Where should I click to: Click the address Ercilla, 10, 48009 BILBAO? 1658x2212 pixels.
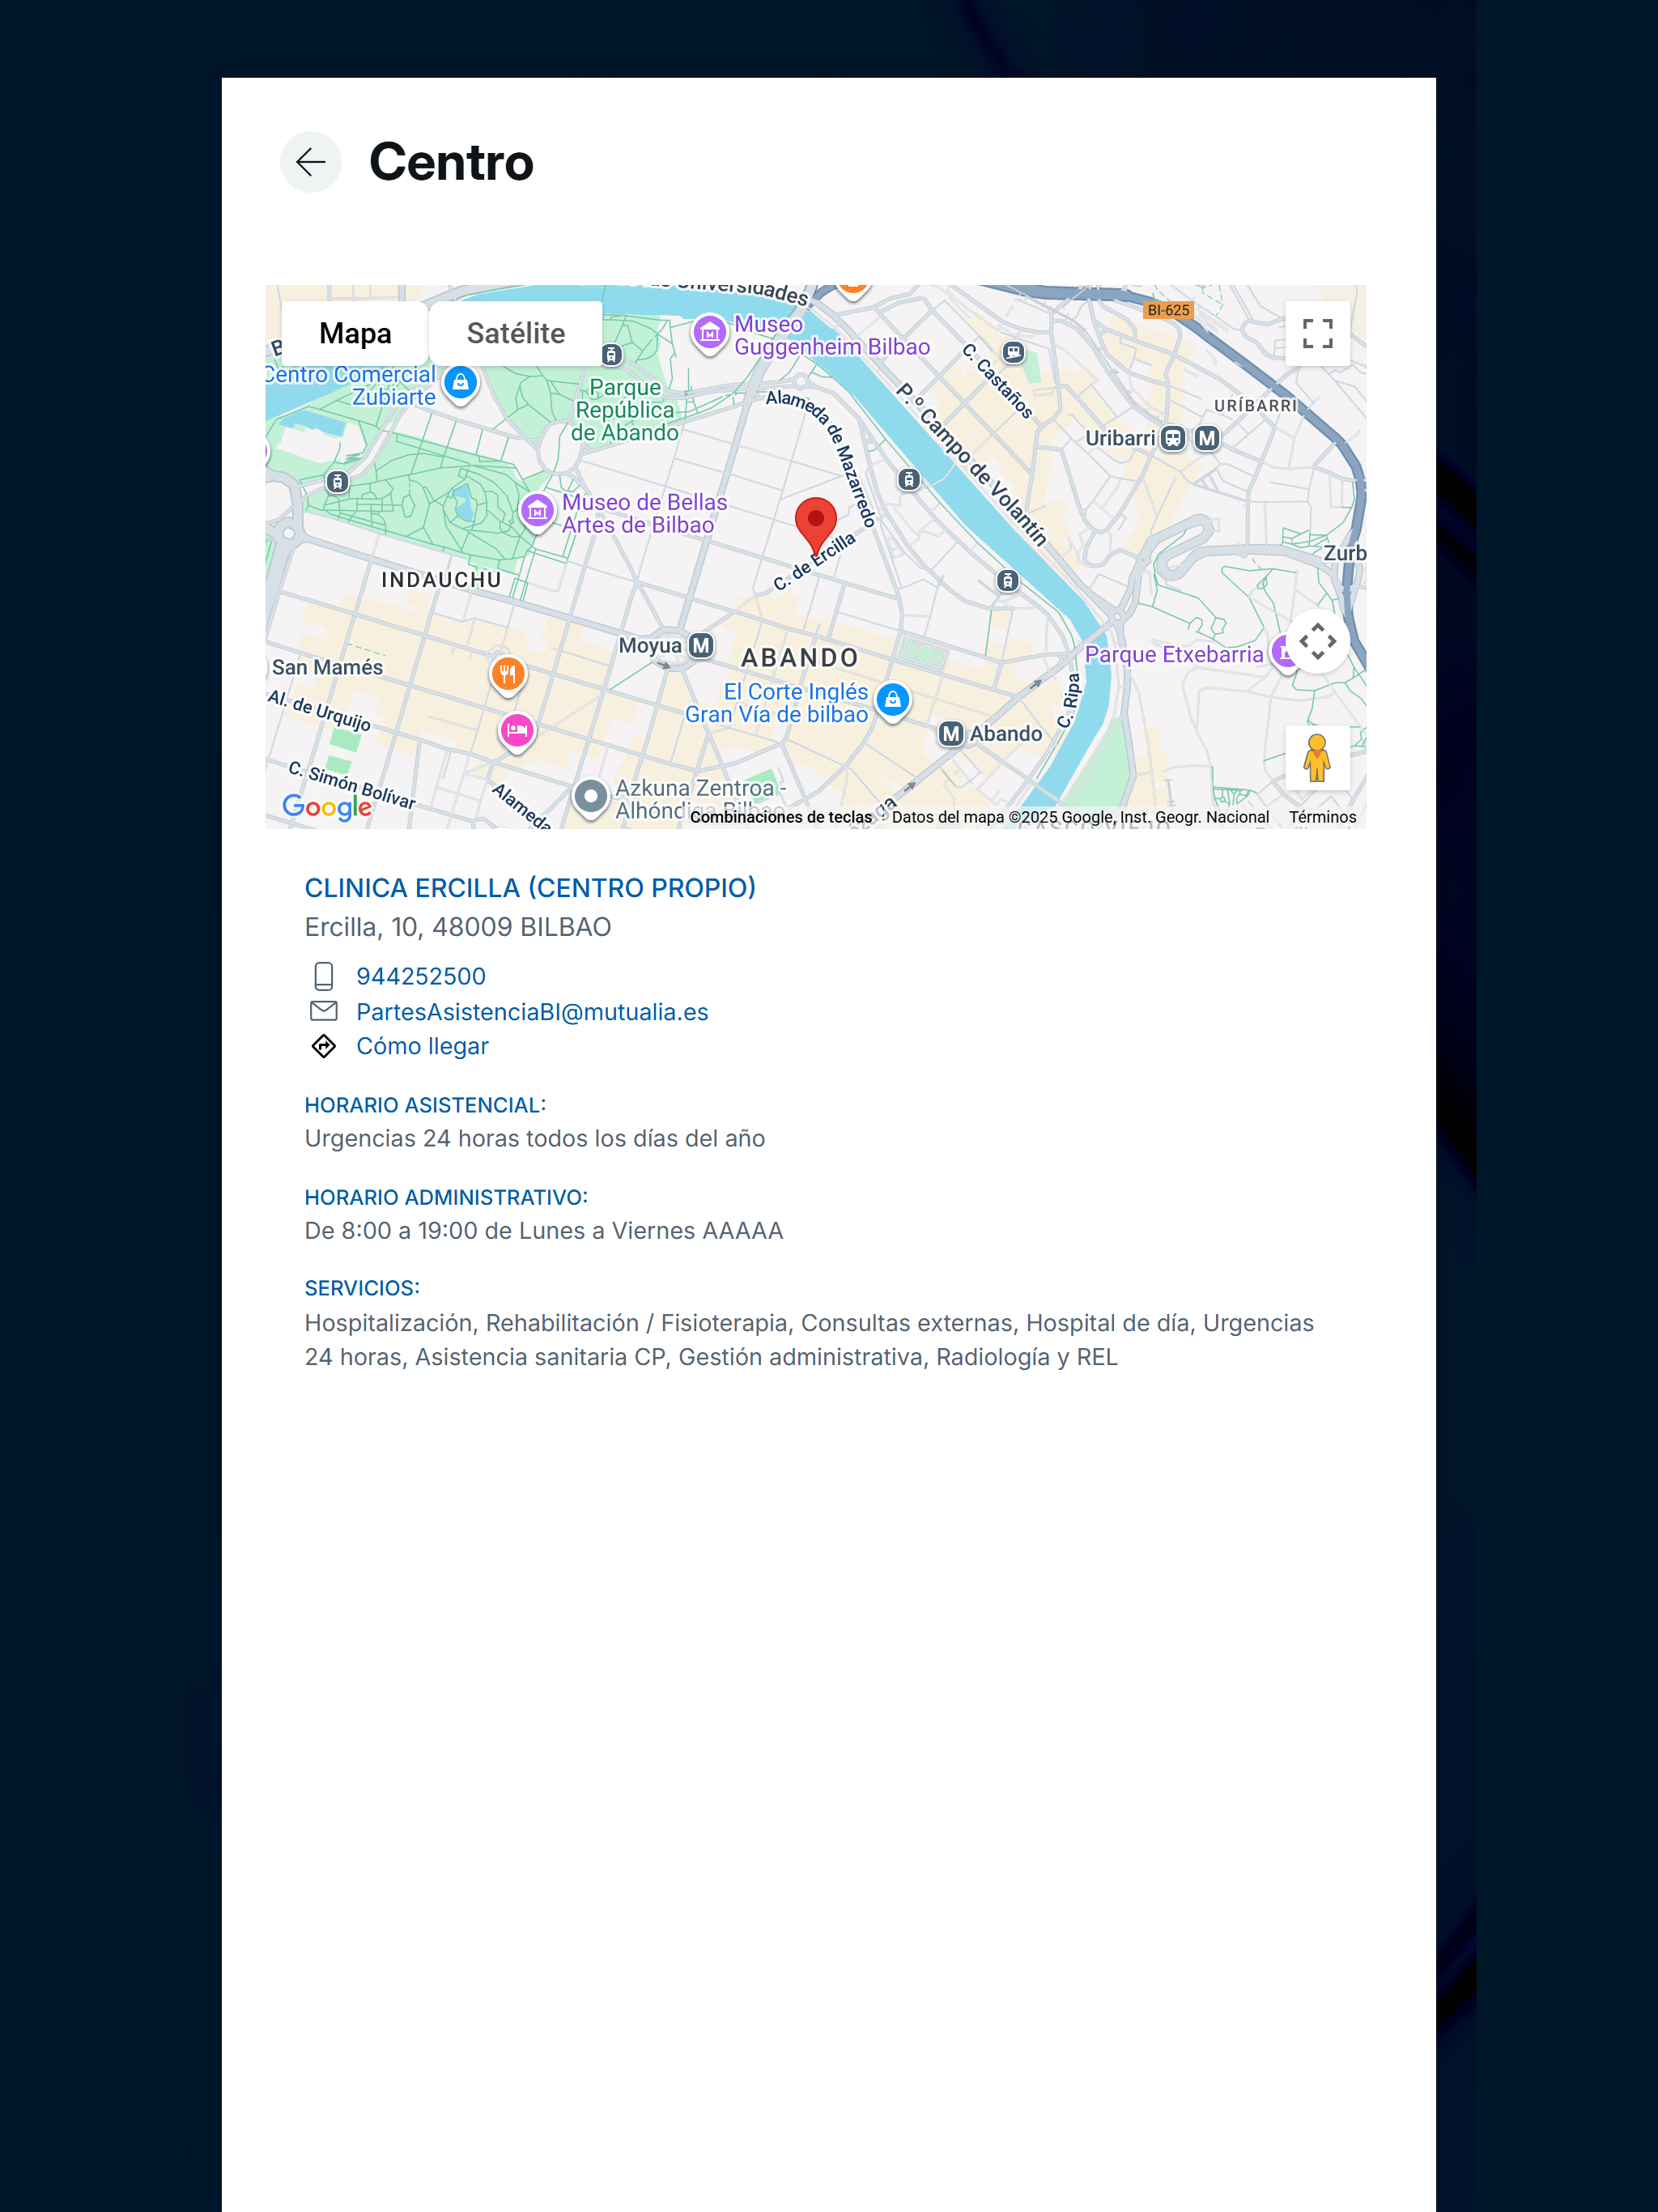click(458, 927)
